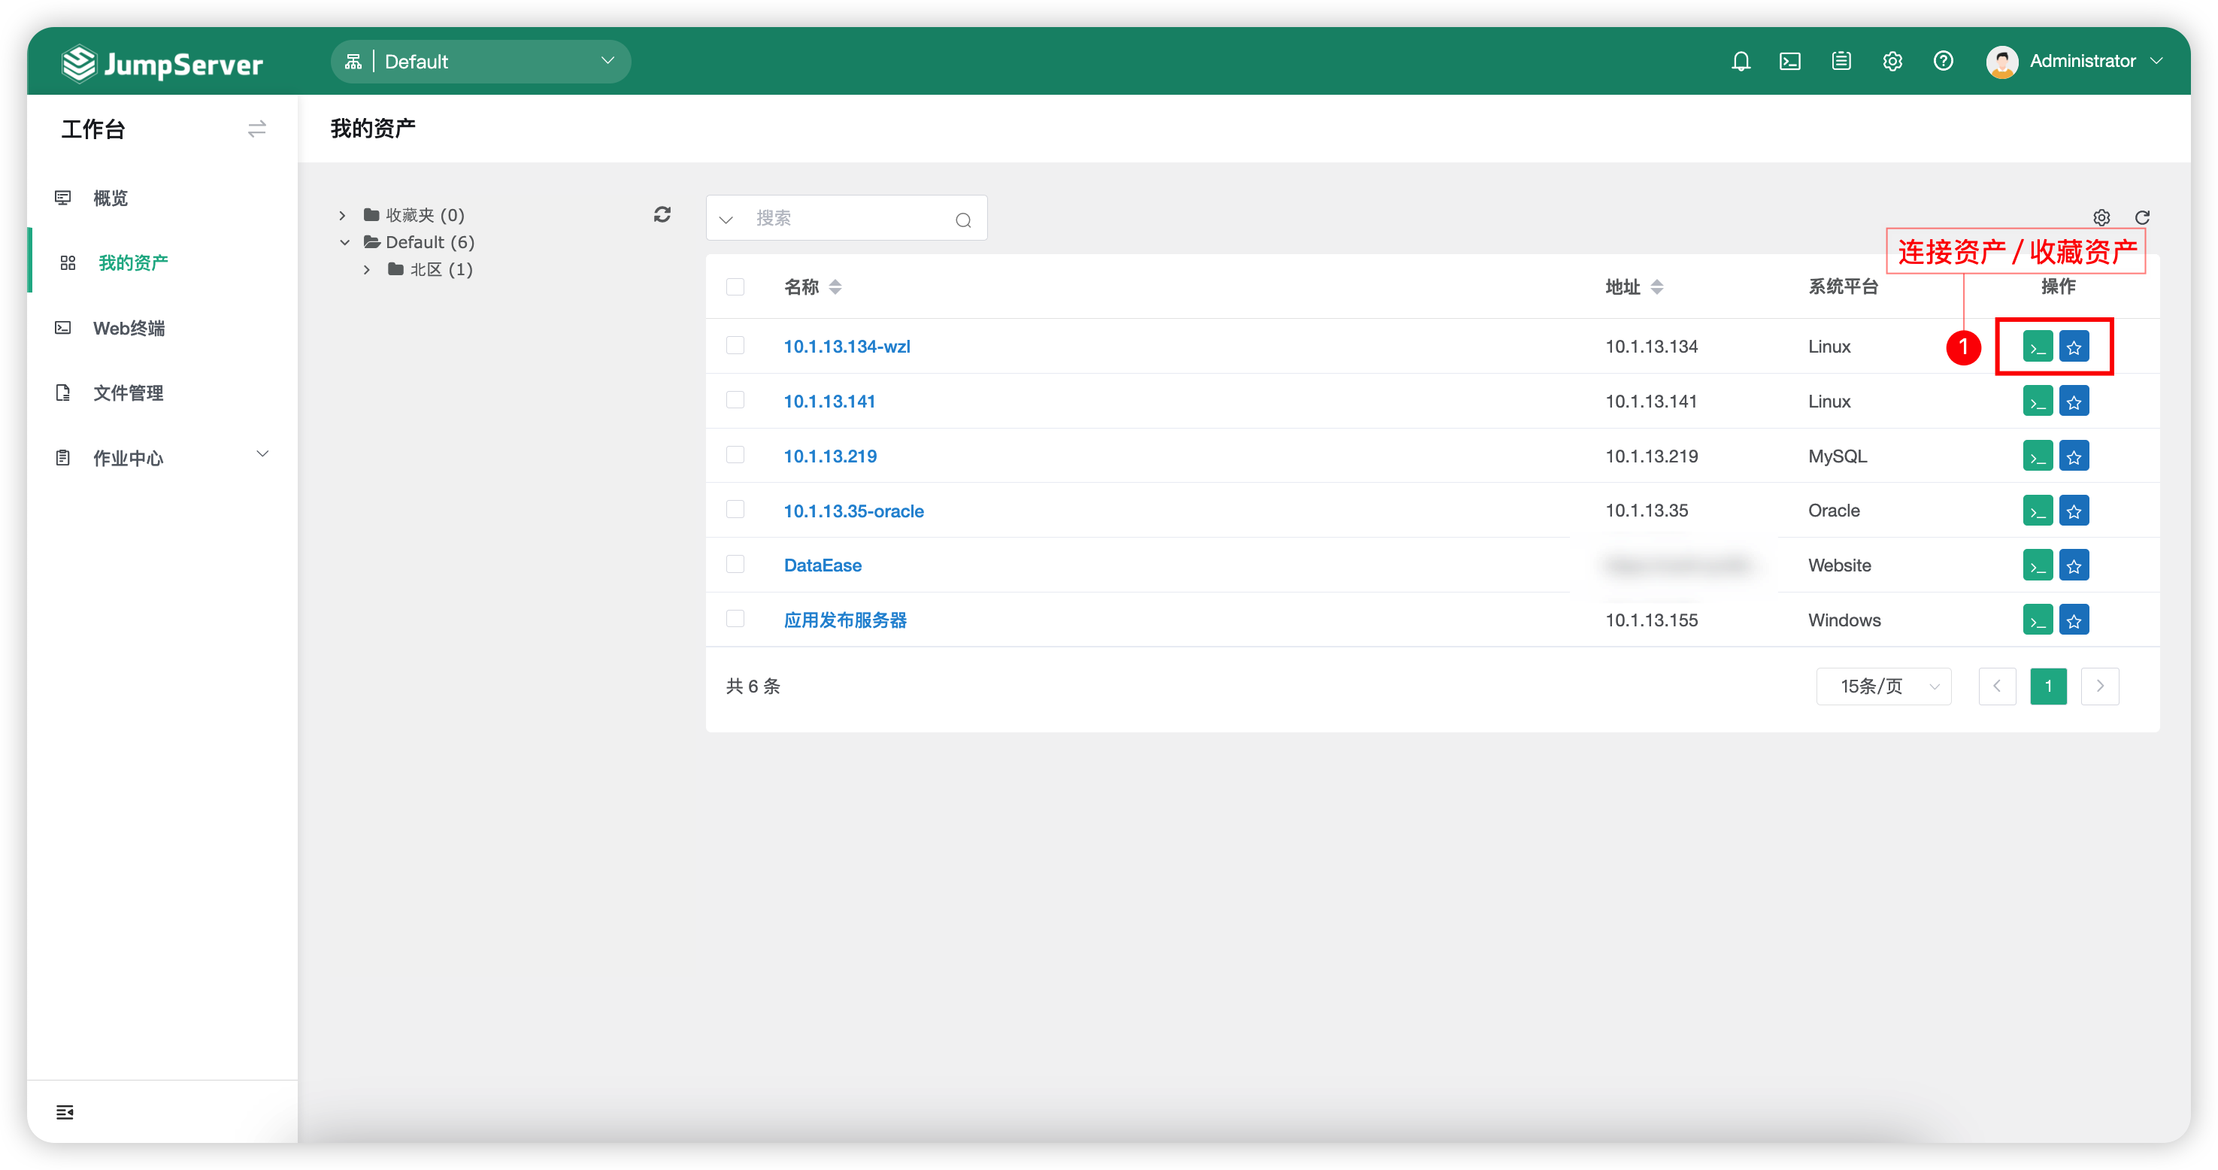Open the 10.1.13.141 asset link
The image size is (2218, 1170).
pyautogui.click(x=829, y=402)
